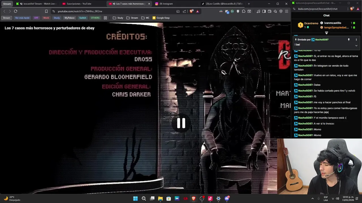Expand the Stream bookmarks folder
Screen dimensions: 362x203
132,18
